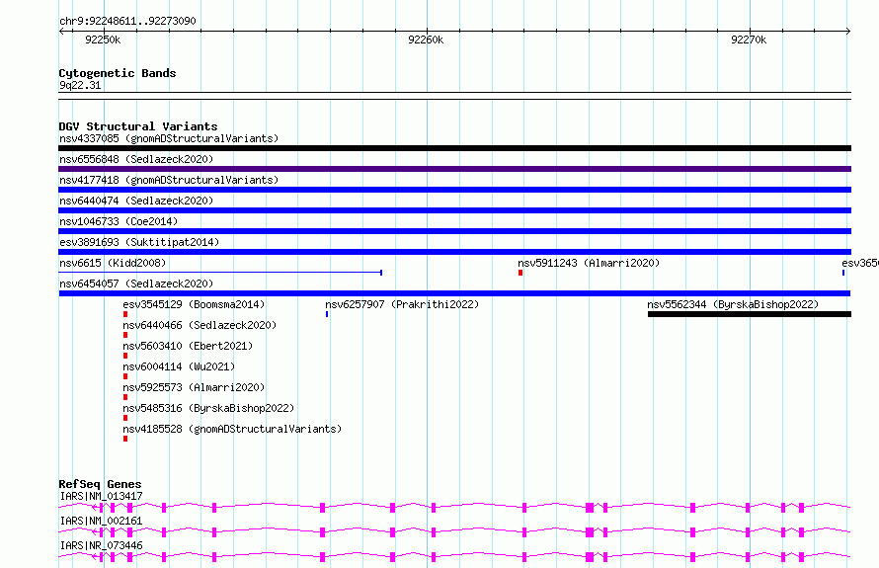Click the red marker under esv3545129

[125, 314]
